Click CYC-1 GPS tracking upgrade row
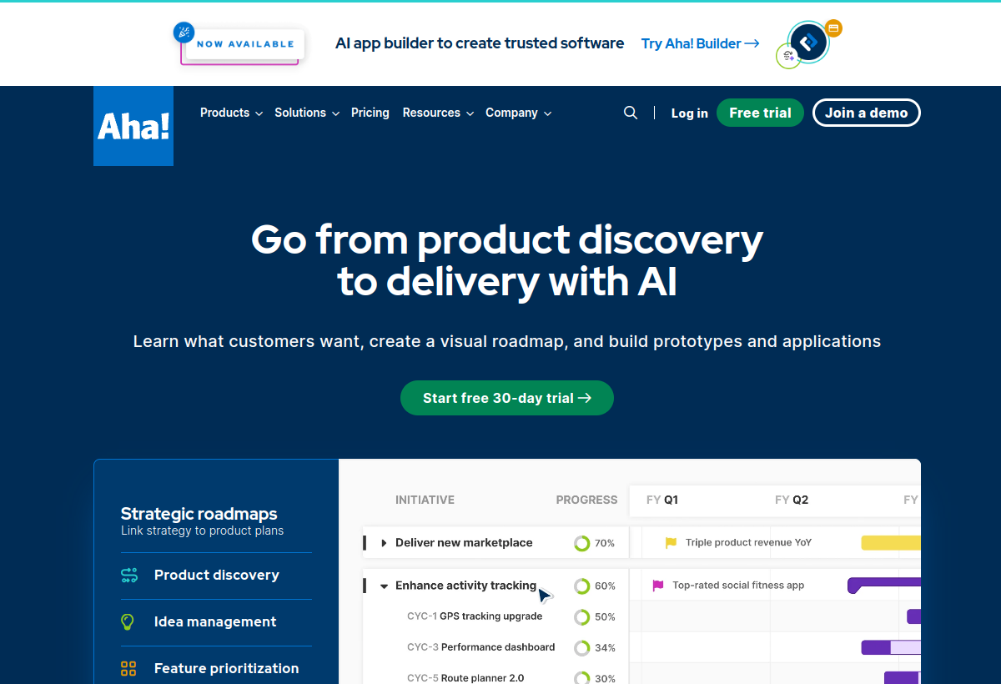Viewport: 1001px width, 684px height. 475,616
